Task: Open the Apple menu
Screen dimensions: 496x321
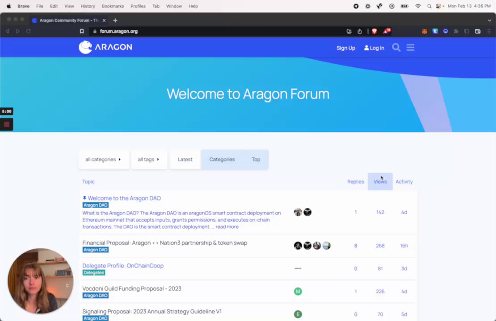Action: coord(9,6)
